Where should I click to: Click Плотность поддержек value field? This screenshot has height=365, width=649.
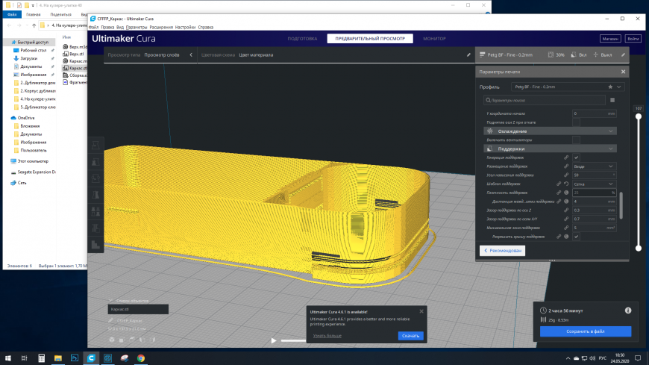click(595, 193)
